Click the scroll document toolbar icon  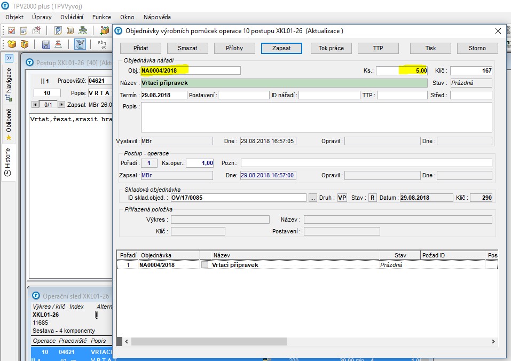[x=70, y=30]
